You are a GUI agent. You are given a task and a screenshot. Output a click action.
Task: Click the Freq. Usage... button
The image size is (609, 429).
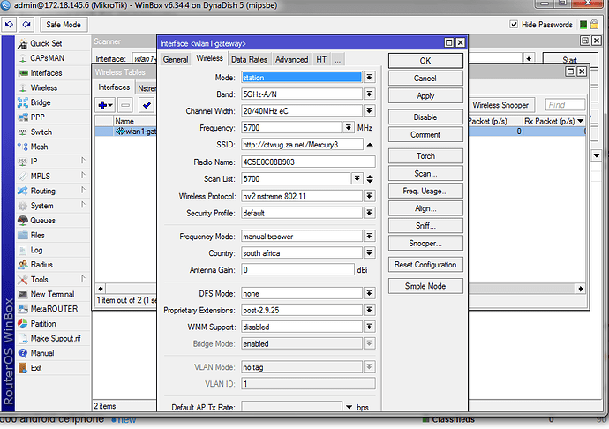[x=425, y=191]
